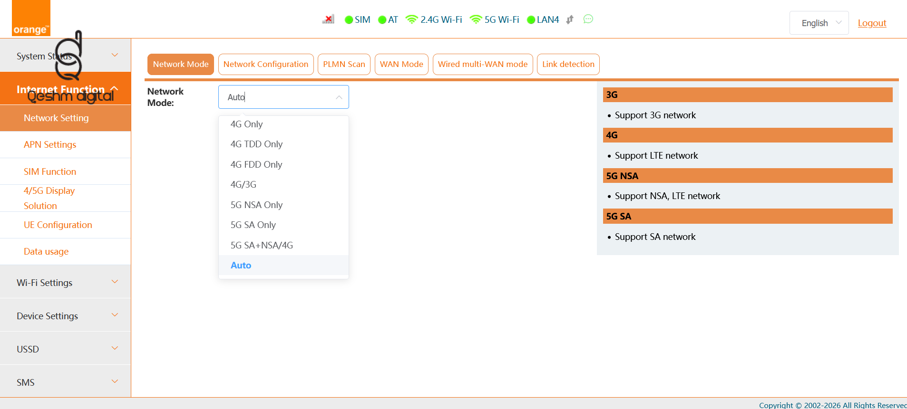
Task: Click the Network Mode combo box
Action: 283,97
